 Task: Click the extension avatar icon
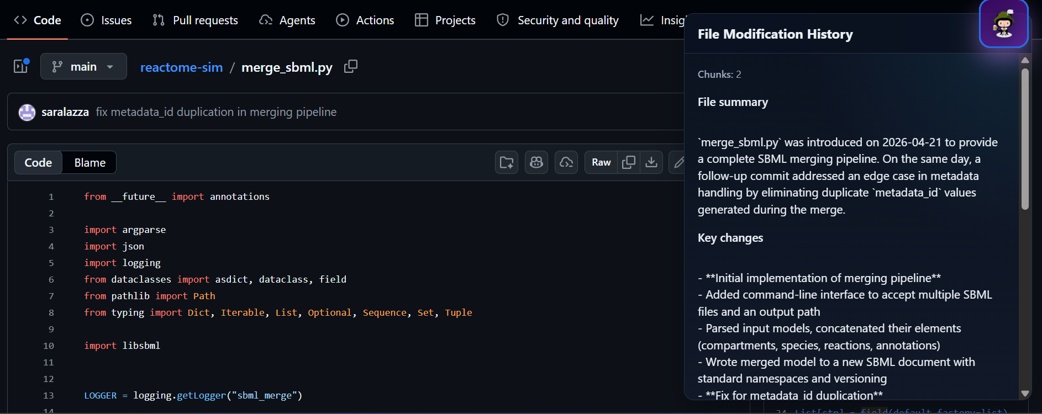click(1003, 24)
